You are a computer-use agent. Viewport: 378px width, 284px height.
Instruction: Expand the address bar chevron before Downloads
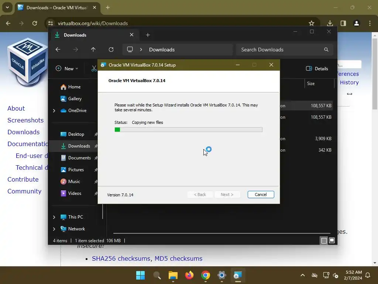pyautogui.click(x=141, y=50)
